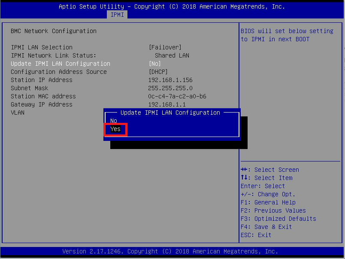
Task: Click the Subnet Mask value 255.255.255.0
Action: (x=170, y=88)
